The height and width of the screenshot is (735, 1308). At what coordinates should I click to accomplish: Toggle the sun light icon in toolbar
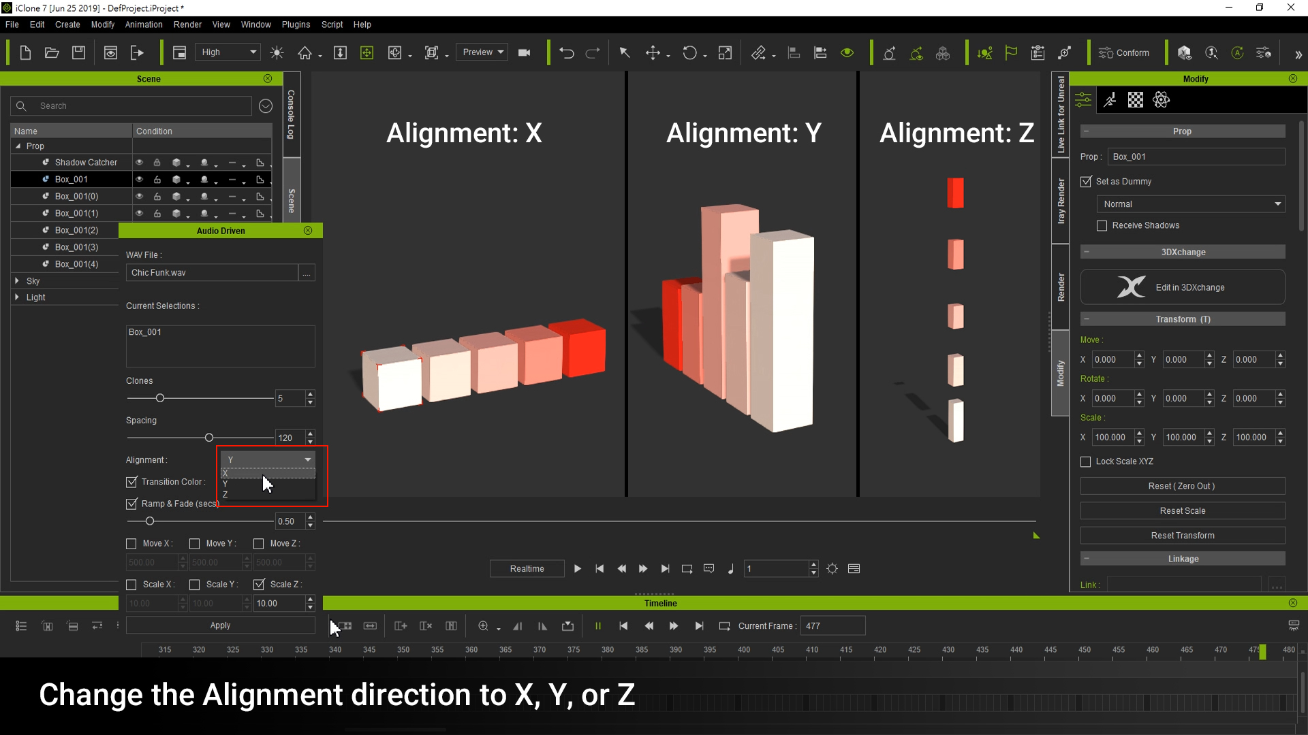click(277, 52)
